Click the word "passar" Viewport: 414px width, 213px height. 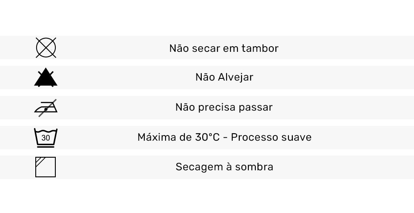(257, 107)
